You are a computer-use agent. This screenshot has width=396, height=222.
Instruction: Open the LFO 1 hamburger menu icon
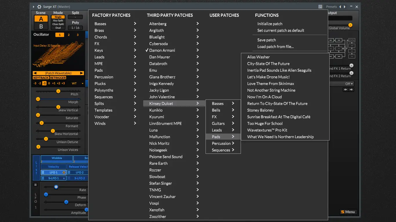[43, 172]
